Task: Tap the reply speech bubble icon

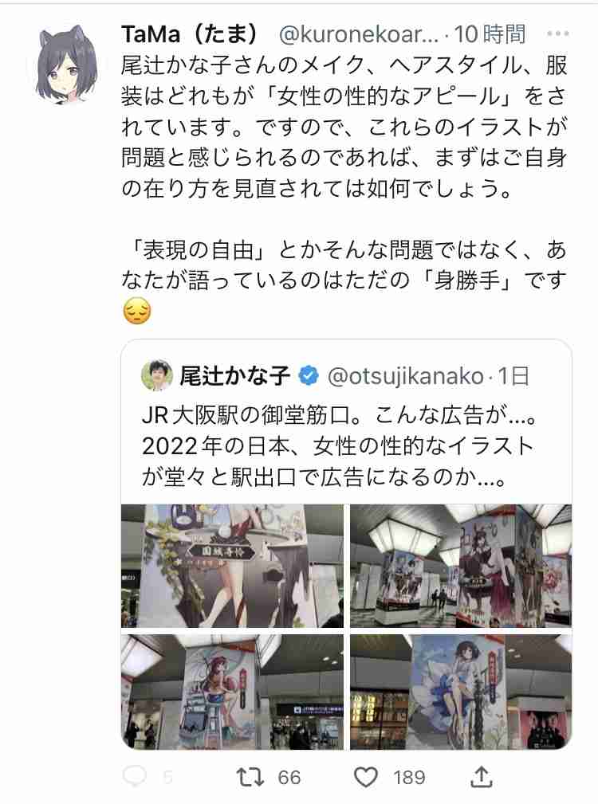Action: pos(135,776)
